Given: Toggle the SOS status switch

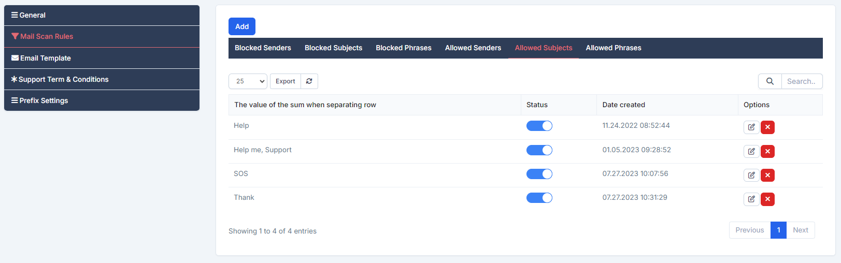Looking at the screenshot, I should coord(539,174).
